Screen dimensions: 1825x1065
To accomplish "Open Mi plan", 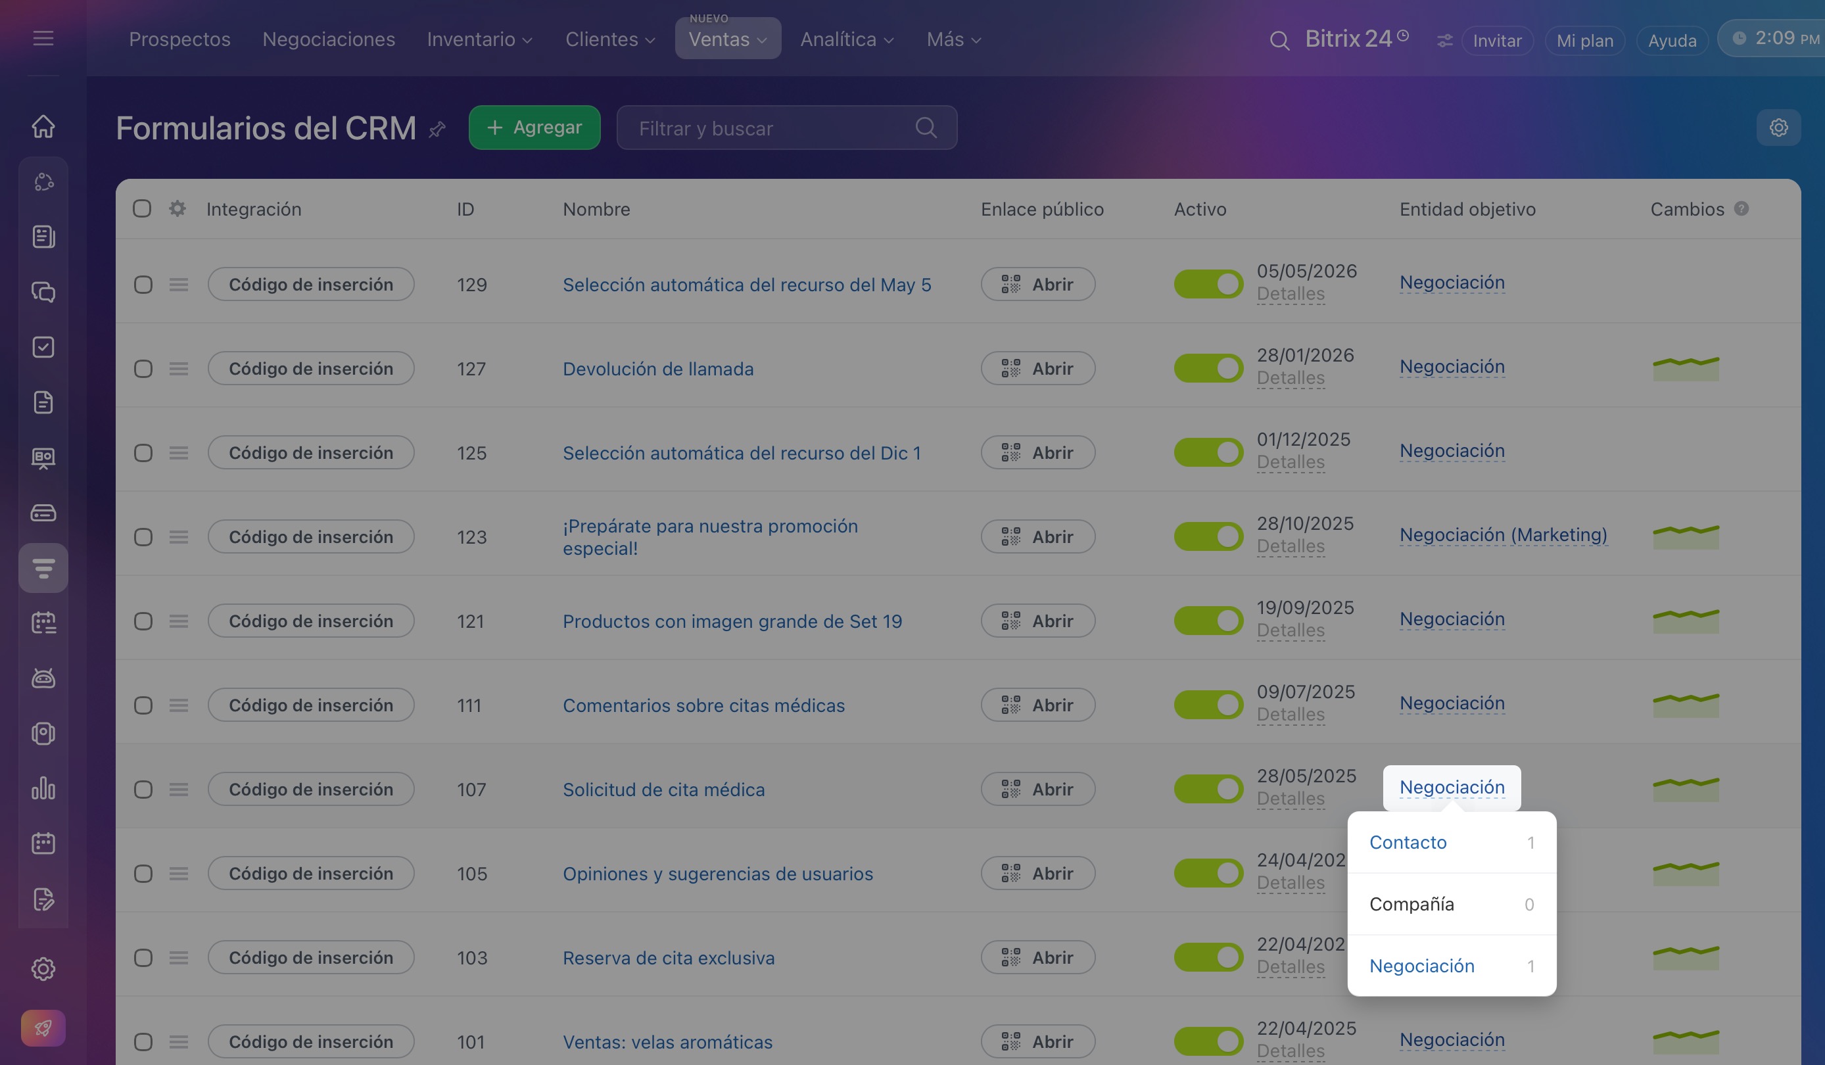I will coord(1584,41).
